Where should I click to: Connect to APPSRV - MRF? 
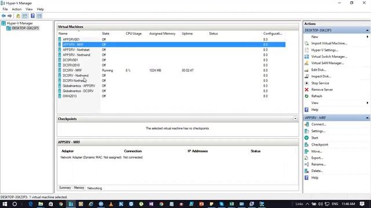pos(319,124)
